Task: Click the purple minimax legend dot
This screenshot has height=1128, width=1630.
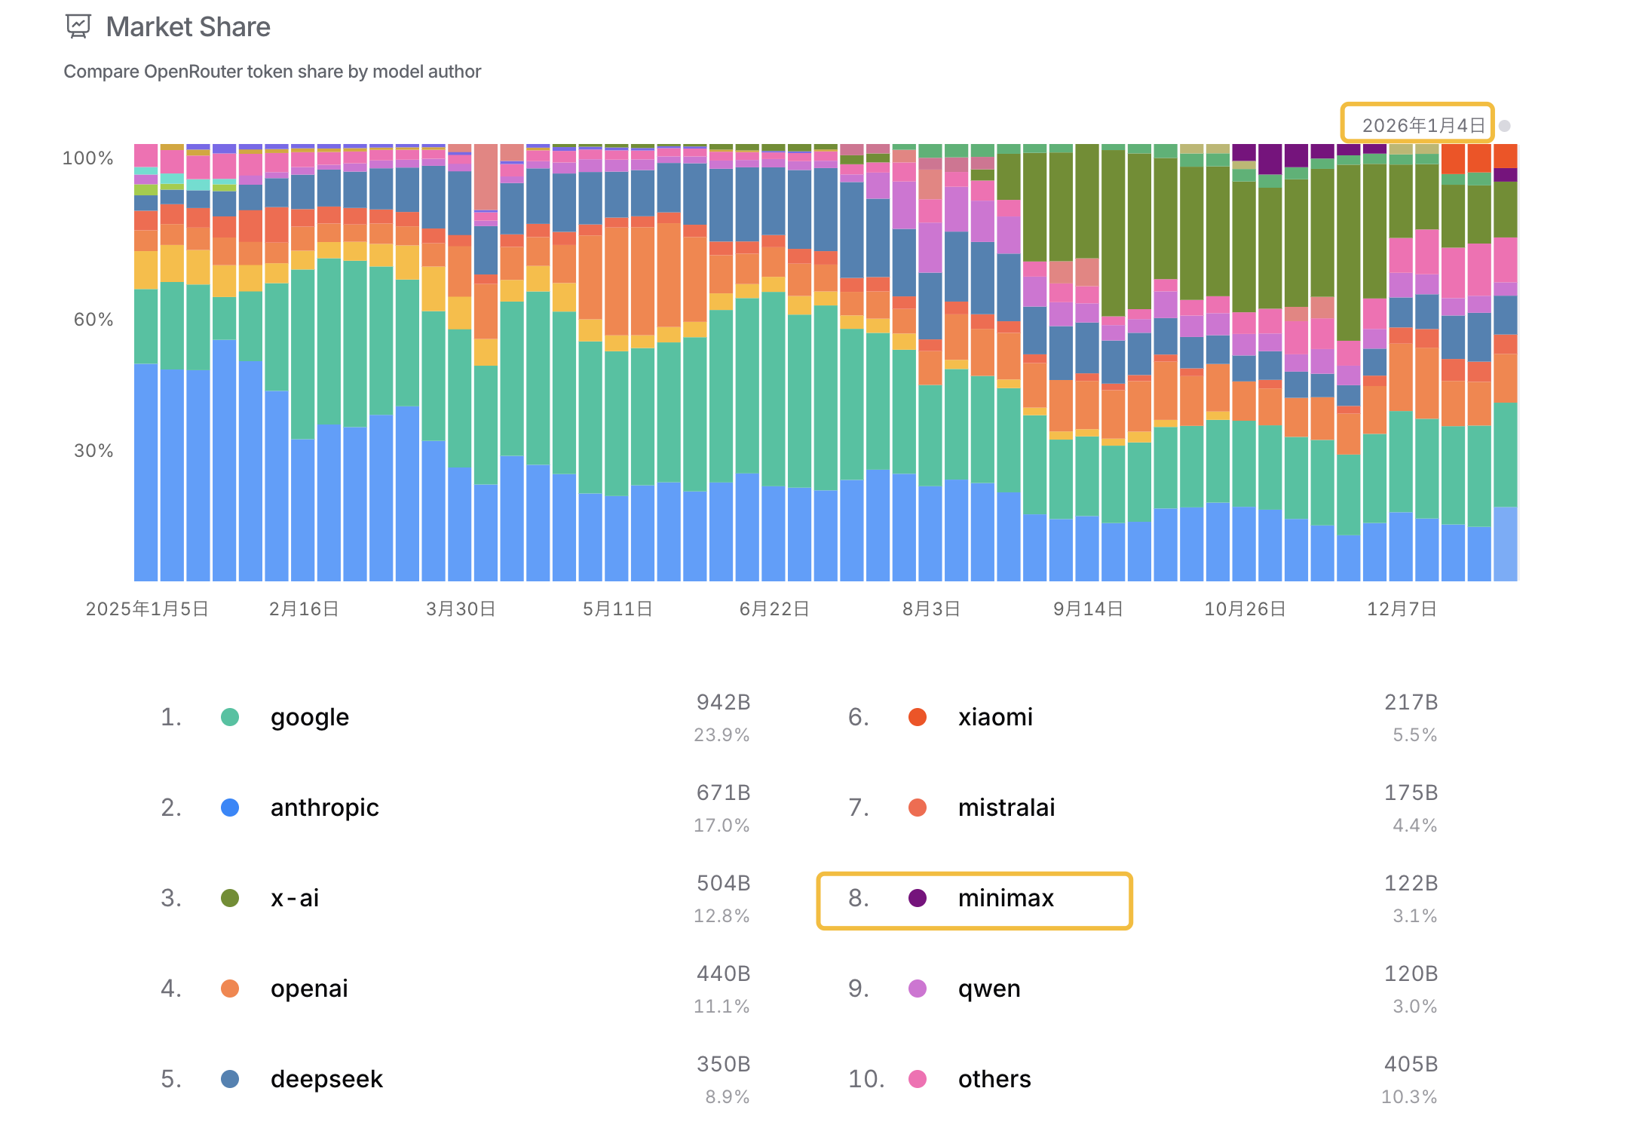Action: (918, 898)
